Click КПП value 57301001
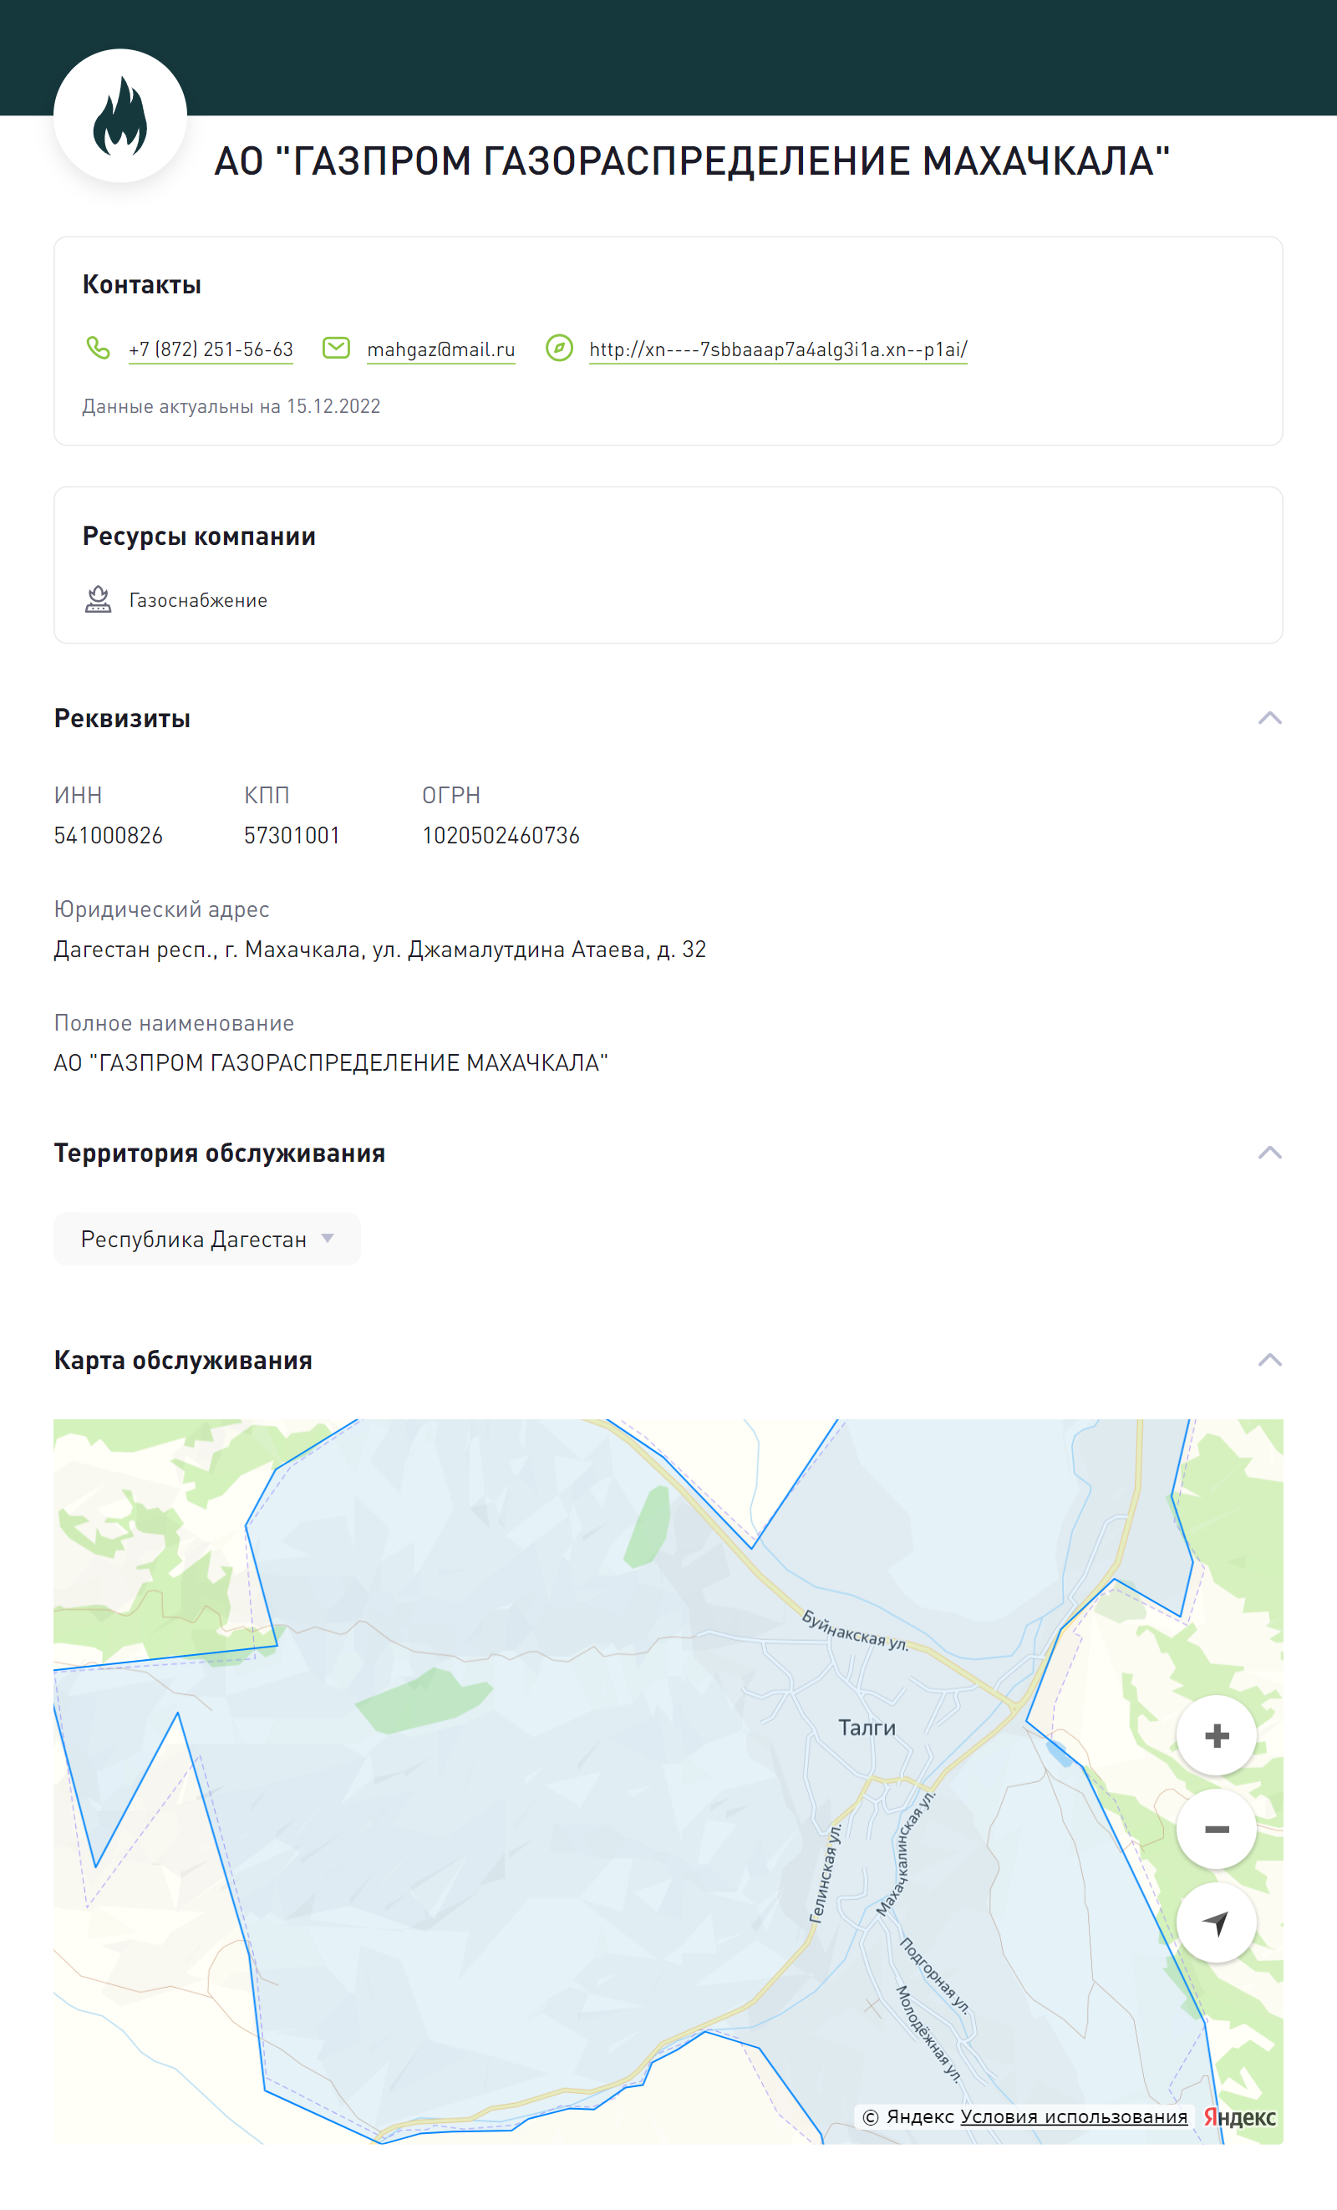This screenshot has width=1337, height=2210. pyautogui.click(x=292, y=836)
